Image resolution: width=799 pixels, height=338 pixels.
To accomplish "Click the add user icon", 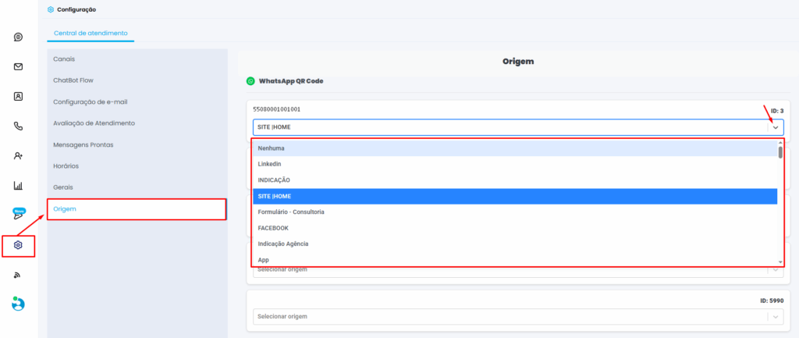I will (x=18, y=155).
